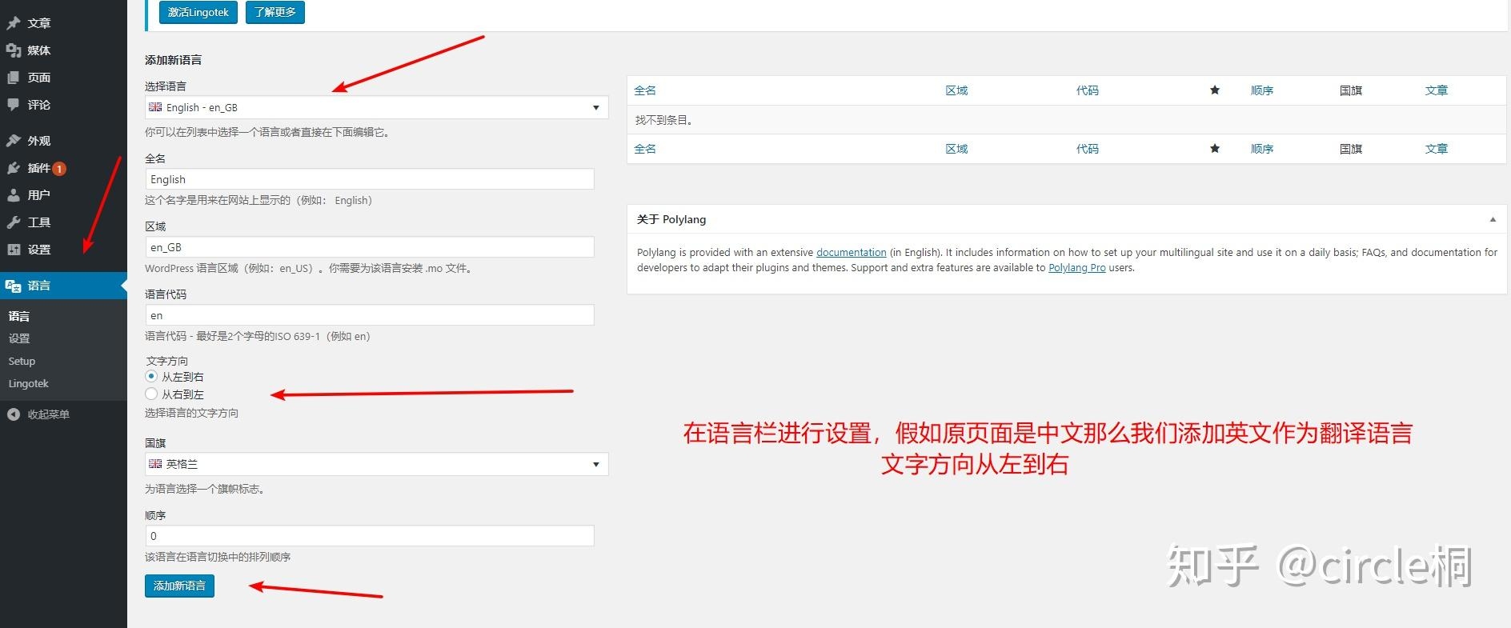This screenshot has height=628, width=1511.
Task: Sort by 区域 in the table header
Action: 956,90
